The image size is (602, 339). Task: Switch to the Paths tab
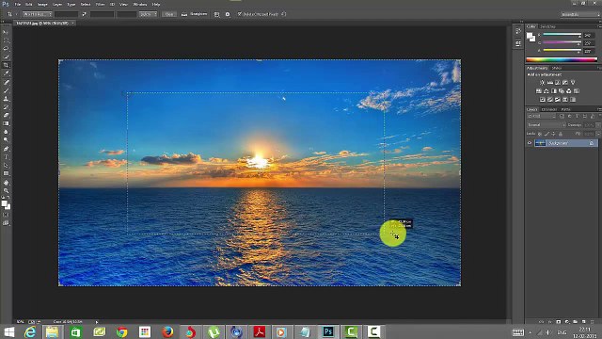point(565,109)
